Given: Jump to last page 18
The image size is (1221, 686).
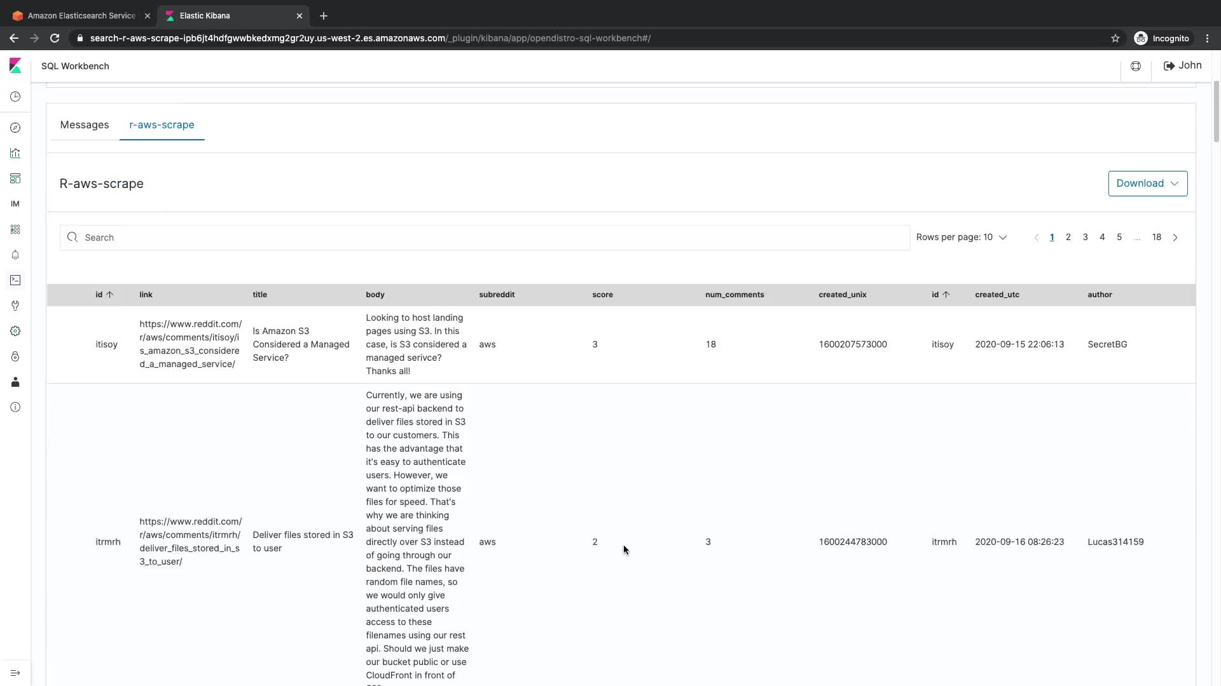Looking at the screenshot, I should click(1156, 237).
